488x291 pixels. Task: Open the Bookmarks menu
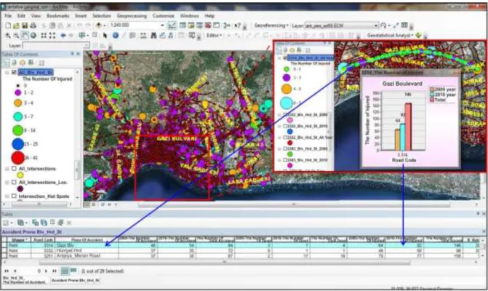(x=58, y=15)
